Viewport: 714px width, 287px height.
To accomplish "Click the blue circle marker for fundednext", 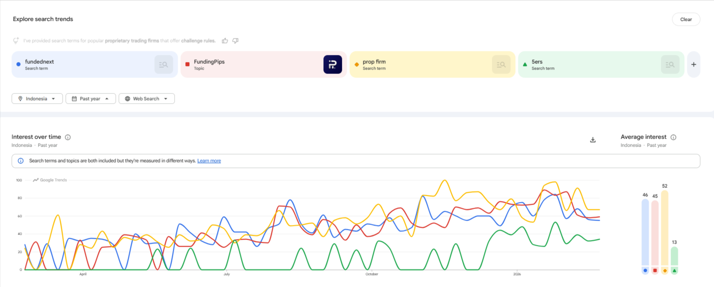I will [x=18, y=64].
